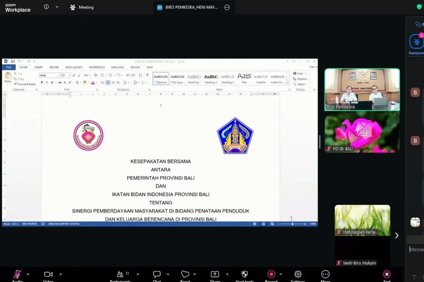
Task: Open the BIRO PEMKESRA share options ellipsis
Action: tap(227, 7)
